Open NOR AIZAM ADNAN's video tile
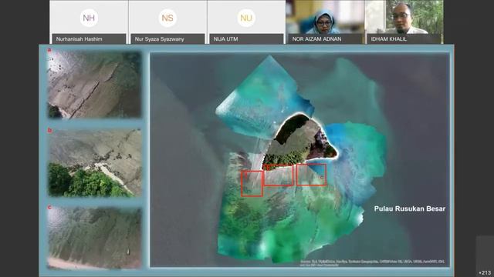Viewport: 494px width, 277px height. (325, 22)
